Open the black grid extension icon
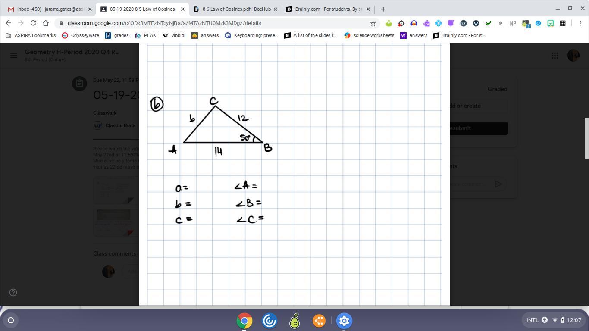The image size is (589, 331). [x=563, y=23]
